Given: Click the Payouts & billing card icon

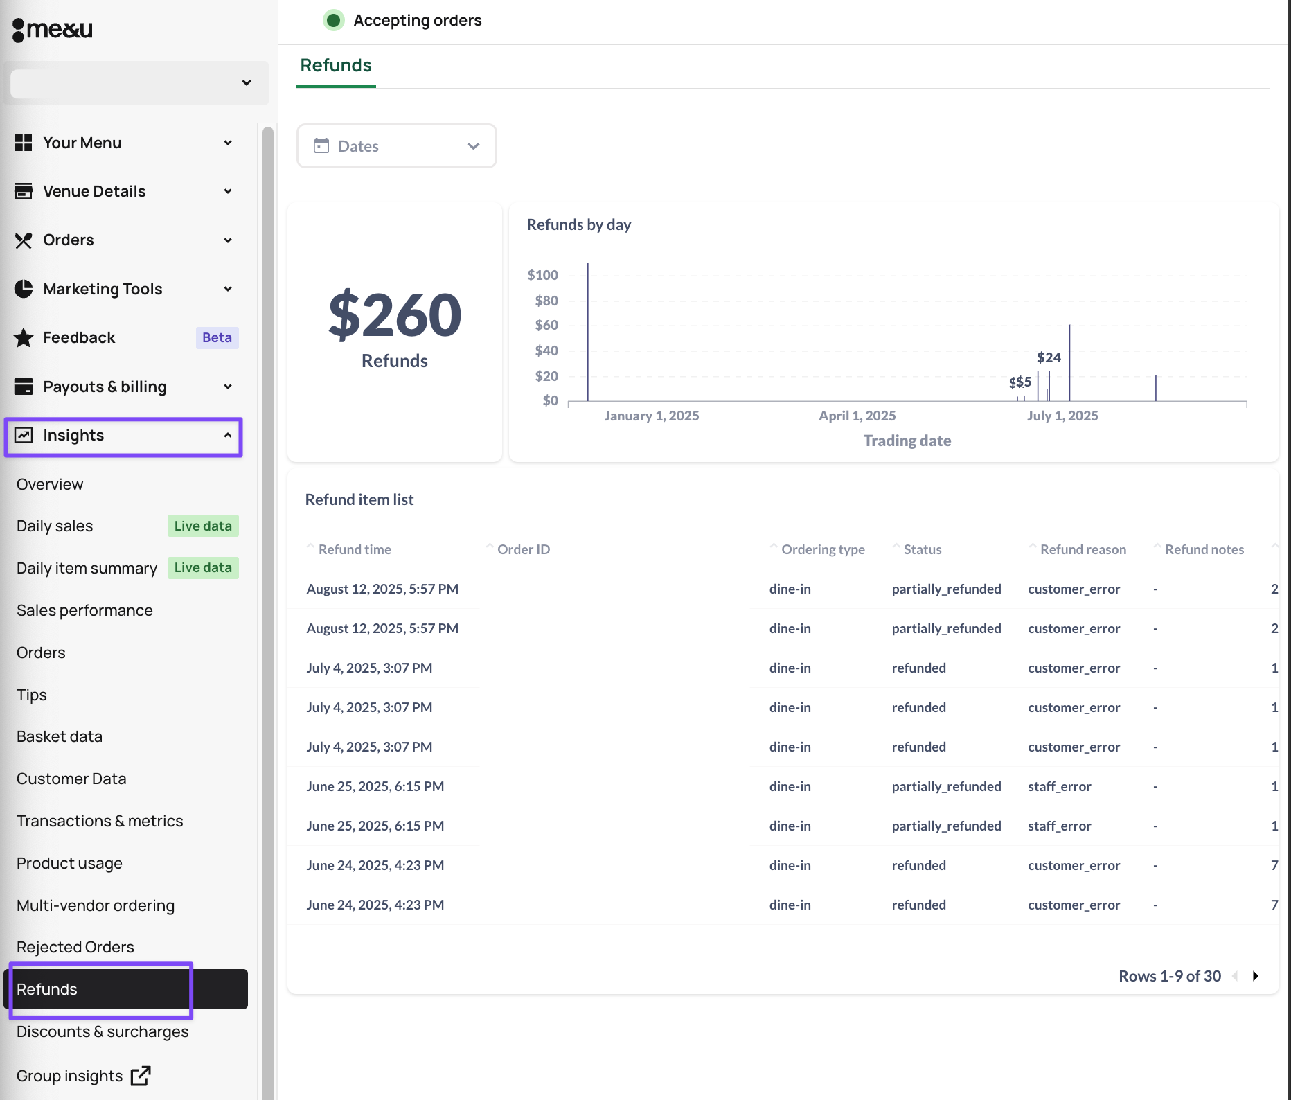Looking at the screenshot, I should click(x=24, y=387).
